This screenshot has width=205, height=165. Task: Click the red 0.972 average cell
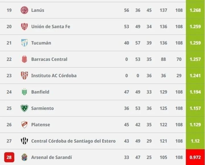click(195, 157)
